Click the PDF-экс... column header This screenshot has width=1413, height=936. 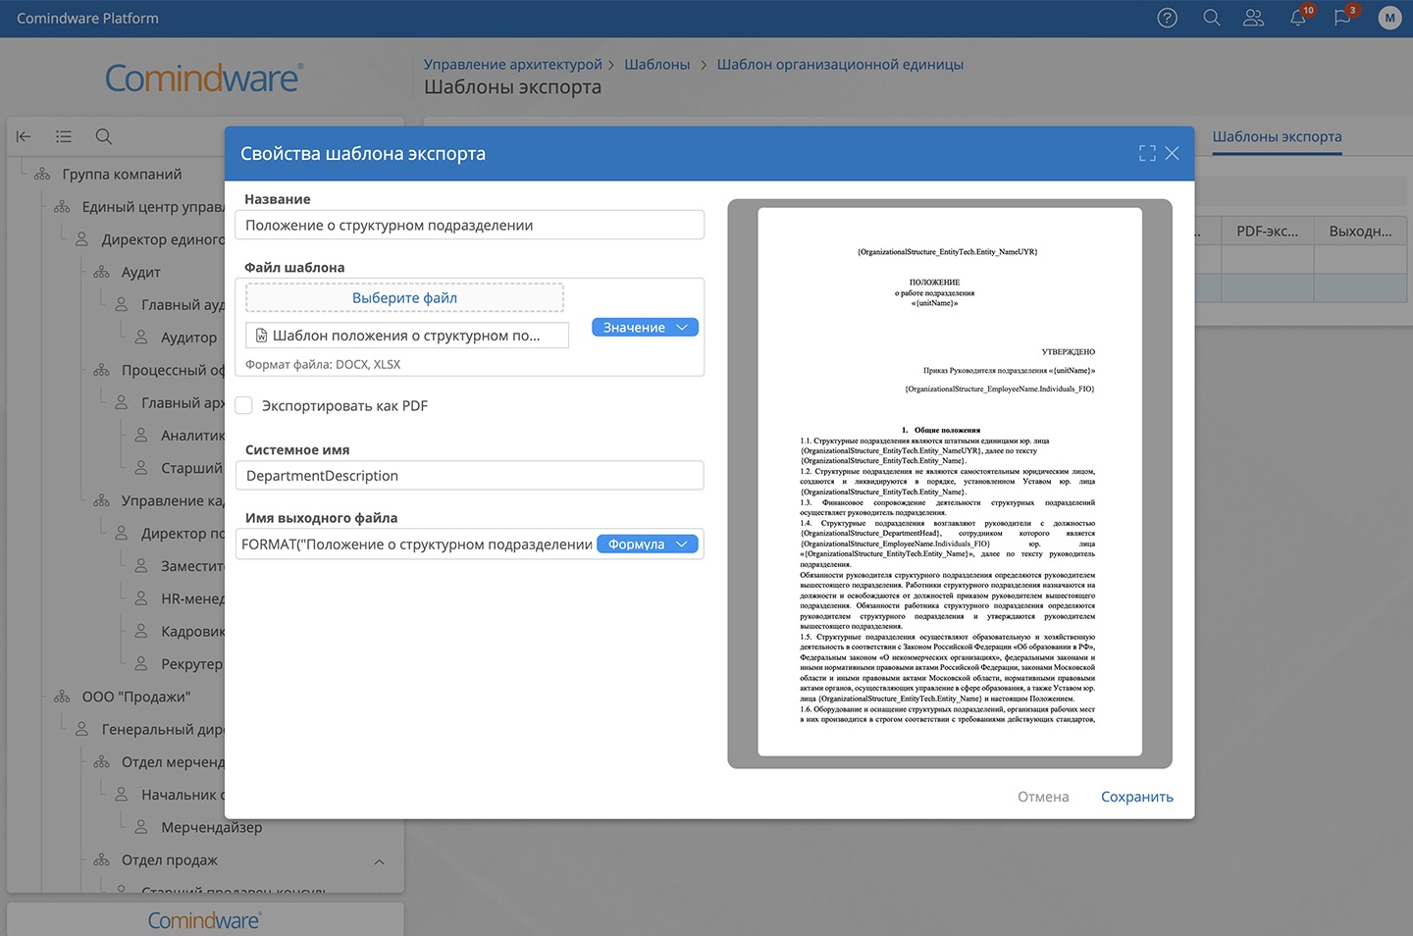point(1267,232)
